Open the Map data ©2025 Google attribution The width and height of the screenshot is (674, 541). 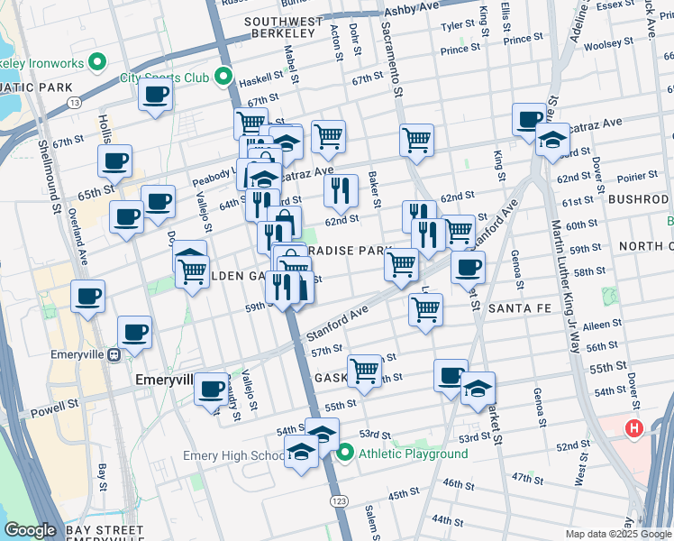tap(617, 534)
